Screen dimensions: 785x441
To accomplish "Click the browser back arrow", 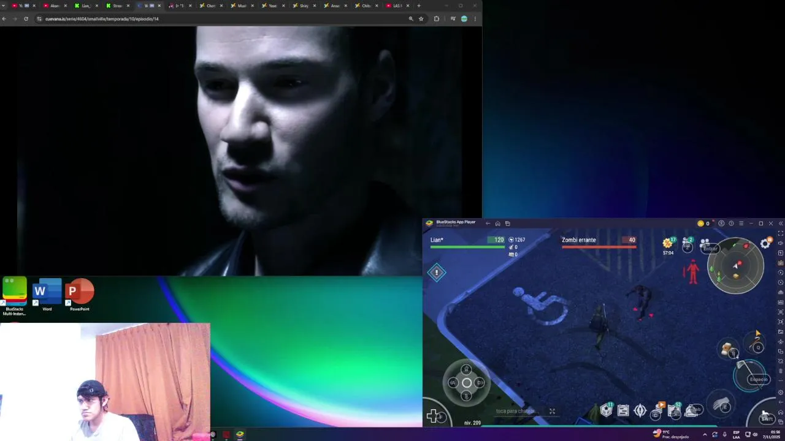I will 4,19.
